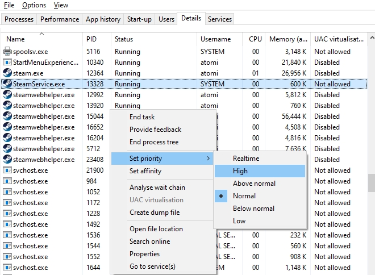Switch to the Services tab

pos(219,19)
